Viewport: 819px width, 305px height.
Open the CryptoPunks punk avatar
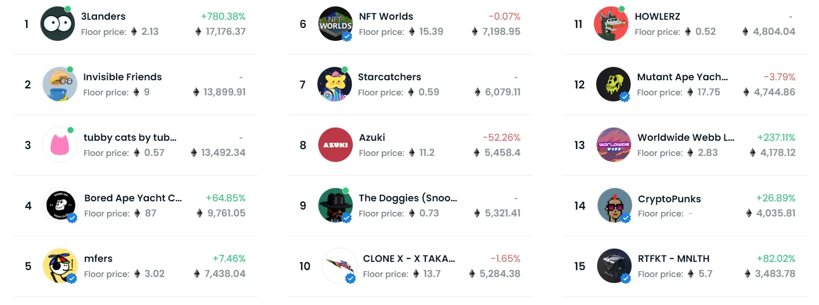pyautogui.click(x=614, y=205)
